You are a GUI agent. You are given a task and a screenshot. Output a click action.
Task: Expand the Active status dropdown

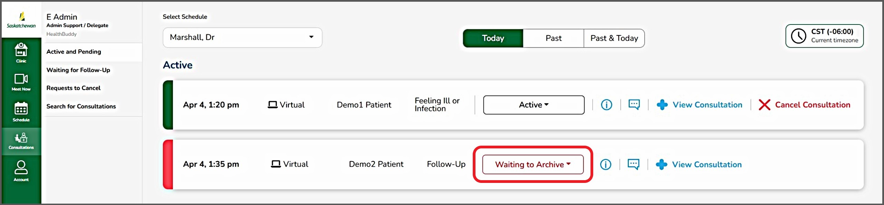pos(534,105)
